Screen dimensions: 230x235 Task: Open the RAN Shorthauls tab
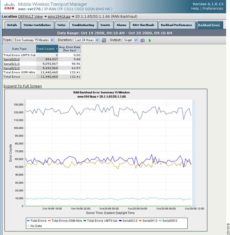pos(143,25)
